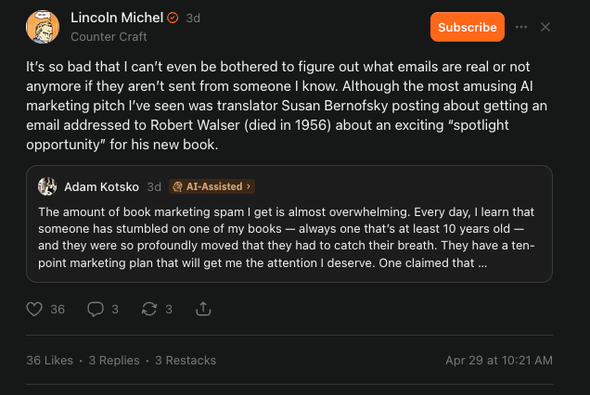590x395 pixels.
Task: Open the three-dot more options menu
Action: click(x=521, y=27)
